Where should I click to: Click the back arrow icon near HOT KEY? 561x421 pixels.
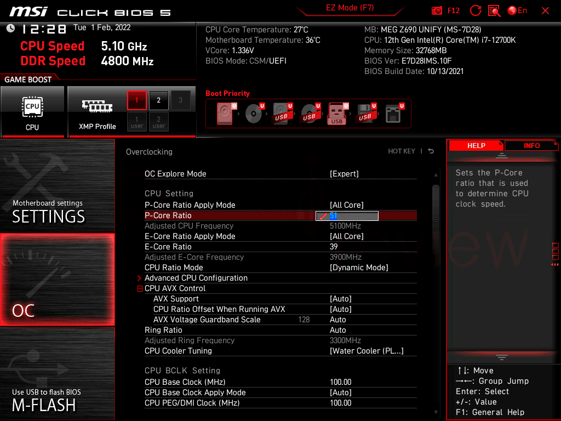click(431, 151)
